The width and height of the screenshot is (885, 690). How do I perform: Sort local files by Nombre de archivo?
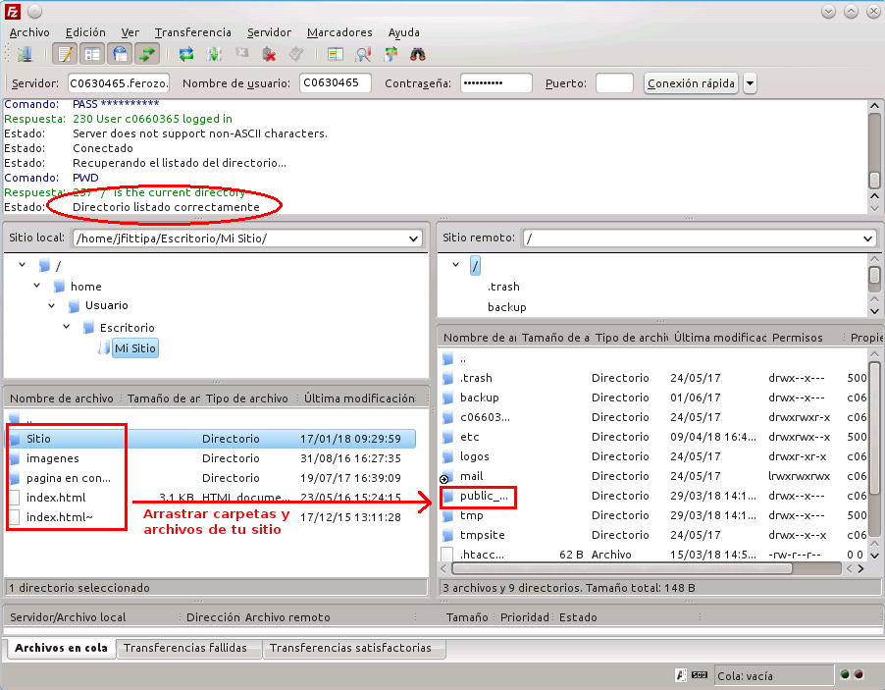tap(62, 398)
